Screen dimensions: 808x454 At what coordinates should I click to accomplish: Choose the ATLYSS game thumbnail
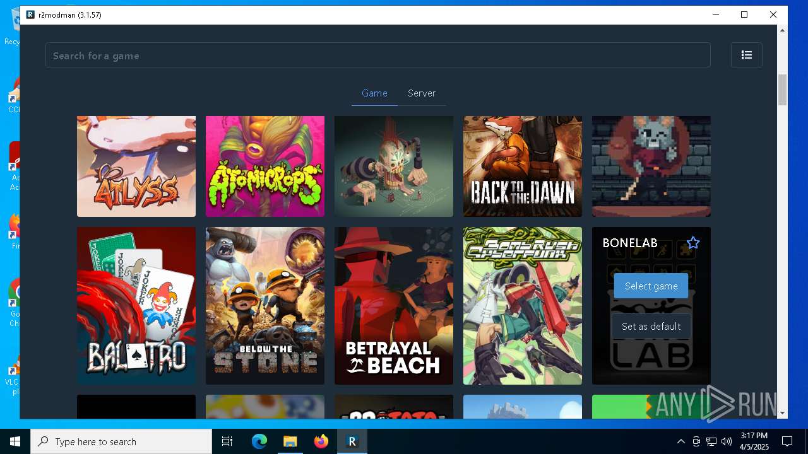[136, 166]
